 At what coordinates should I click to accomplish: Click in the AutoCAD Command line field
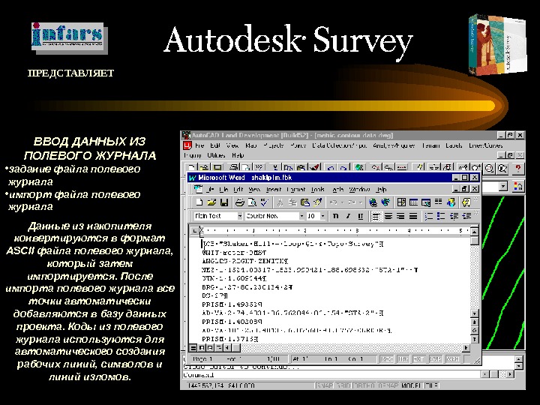click(x=331, y=375)
